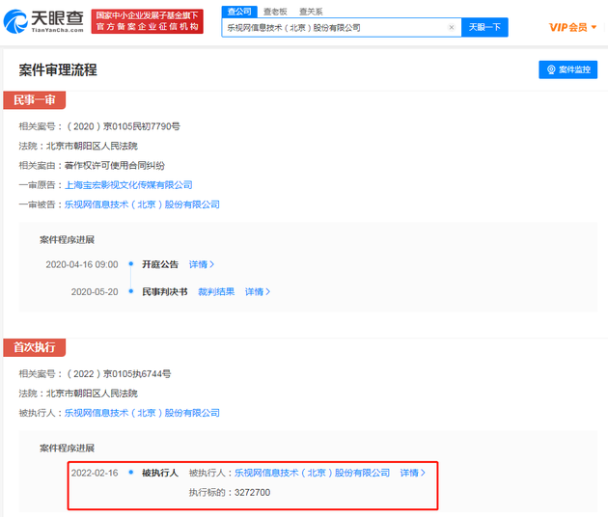Open plaintiff 上海宝宏影视文化传媒有限公司 link
The image size is (608, 517).
click(128, 185)
